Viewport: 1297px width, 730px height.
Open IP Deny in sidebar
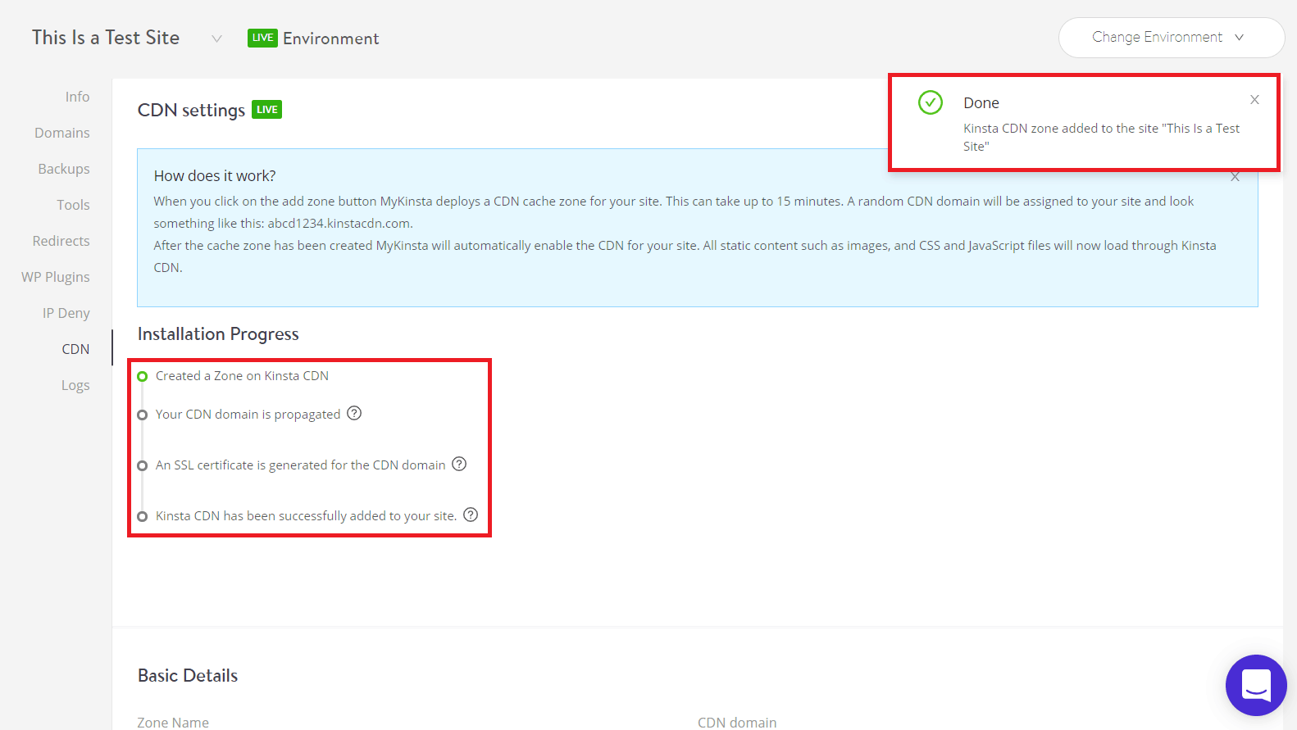coord(66,313)
